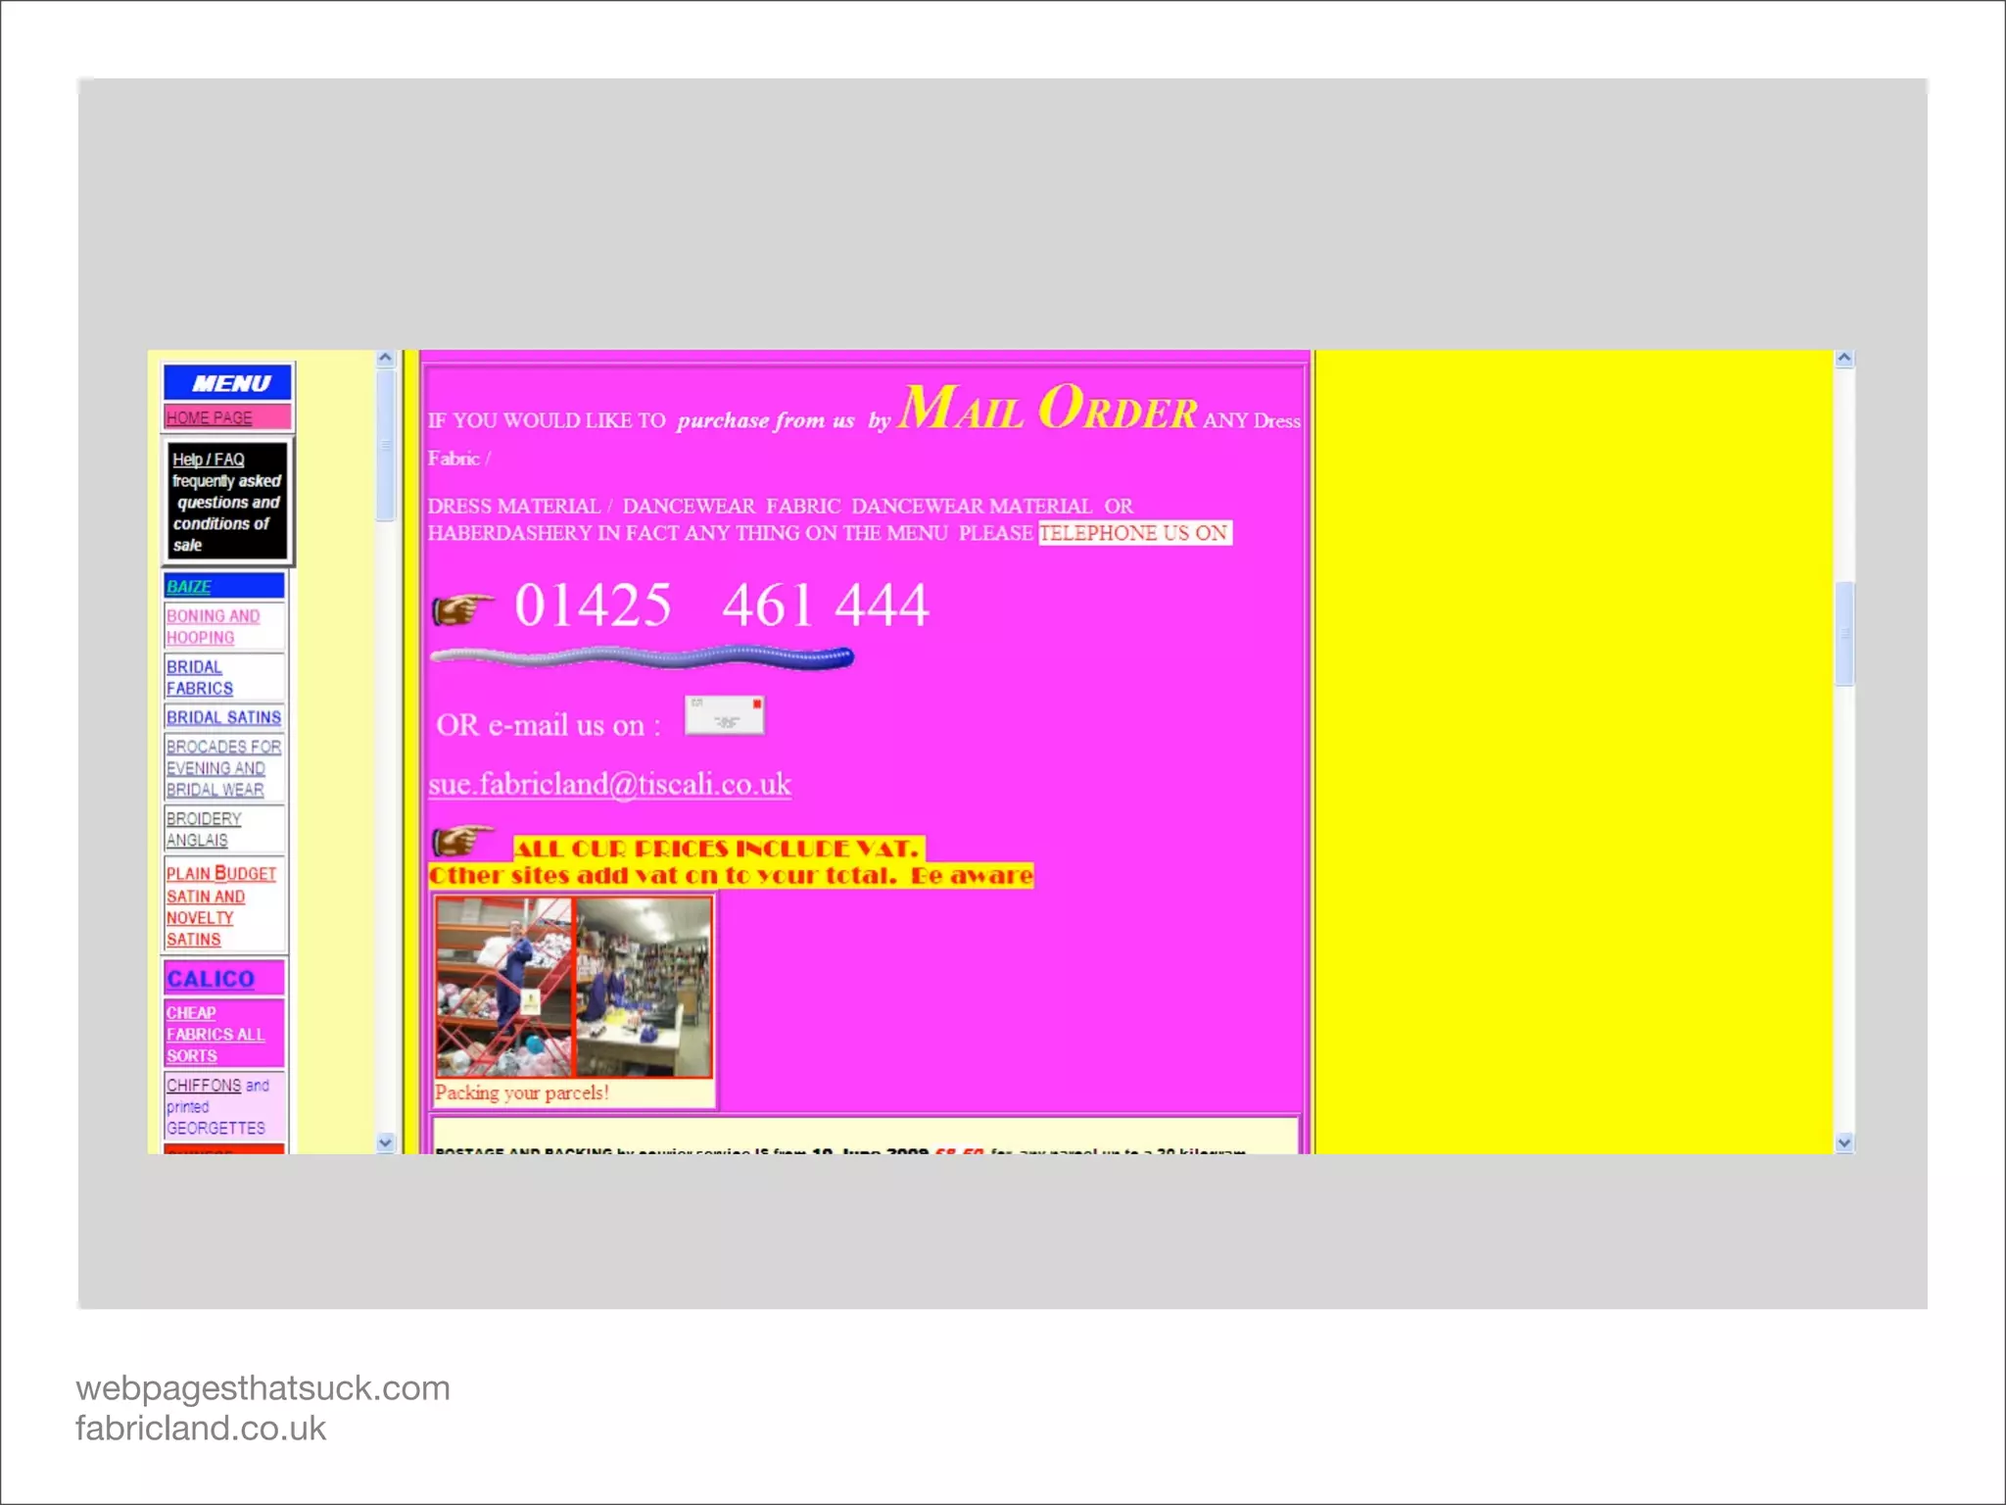Click main page scroll down arrow
The image size is (2006, 1505).
click(x=1844, y=1142)
